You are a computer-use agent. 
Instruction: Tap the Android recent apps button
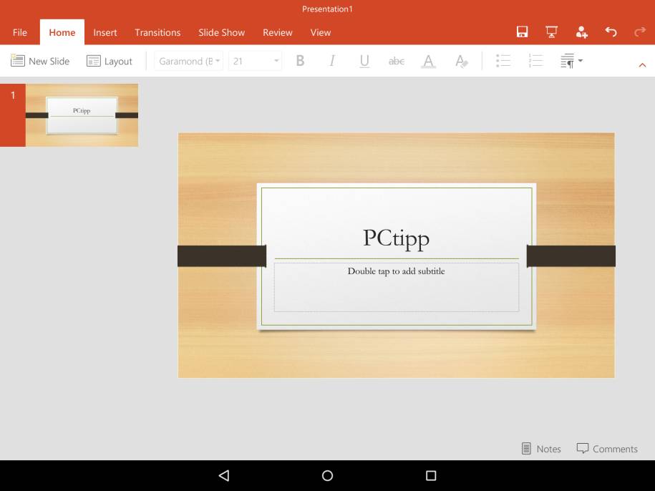point(431,475)
